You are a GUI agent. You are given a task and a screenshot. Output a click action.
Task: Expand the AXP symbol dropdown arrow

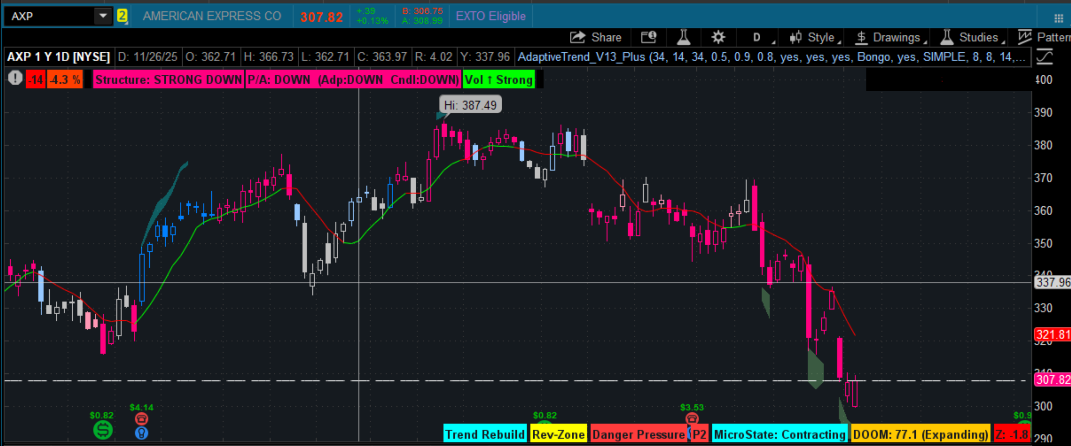tap(103, 16)
